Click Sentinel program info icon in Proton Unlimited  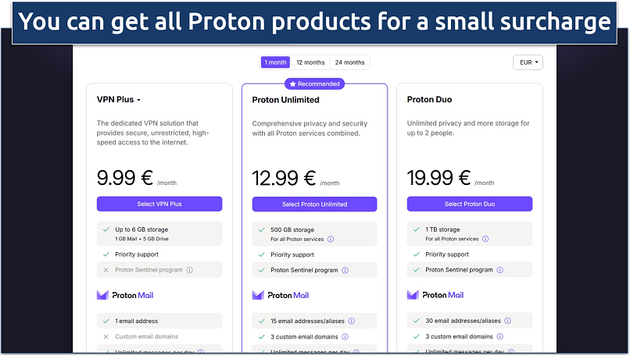coord(345,270)
